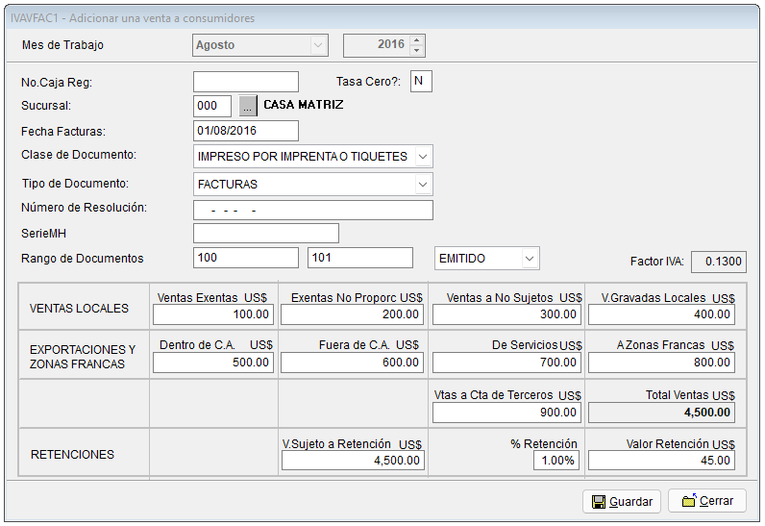Click the CASA MATRIZ branch name
The width and height of the screenshot is (765, 526).
(x=304, y=105)
